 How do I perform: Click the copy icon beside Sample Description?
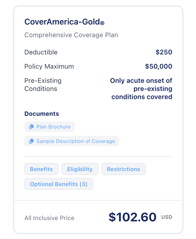(x=31, y=141)
